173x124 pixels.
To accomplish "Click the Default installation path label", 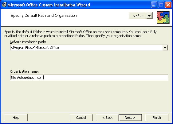I will pyautogui.click(x=28, y=42).
